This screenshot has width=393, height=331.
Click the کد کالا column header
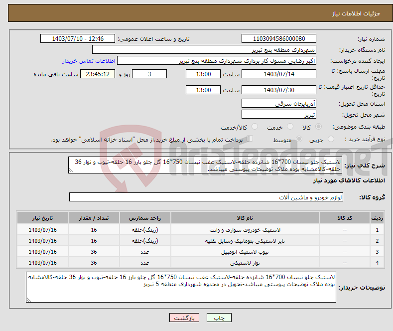(x=345, y=218)
